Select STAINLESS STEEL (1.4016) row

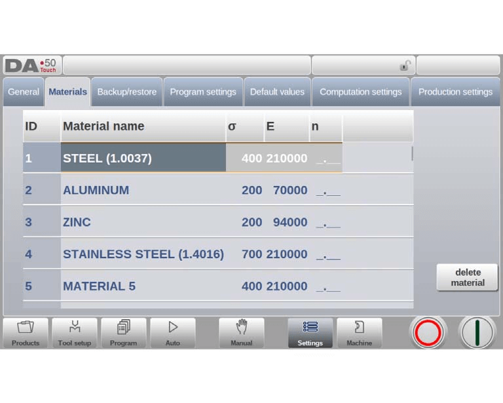(x=143, y=254)
